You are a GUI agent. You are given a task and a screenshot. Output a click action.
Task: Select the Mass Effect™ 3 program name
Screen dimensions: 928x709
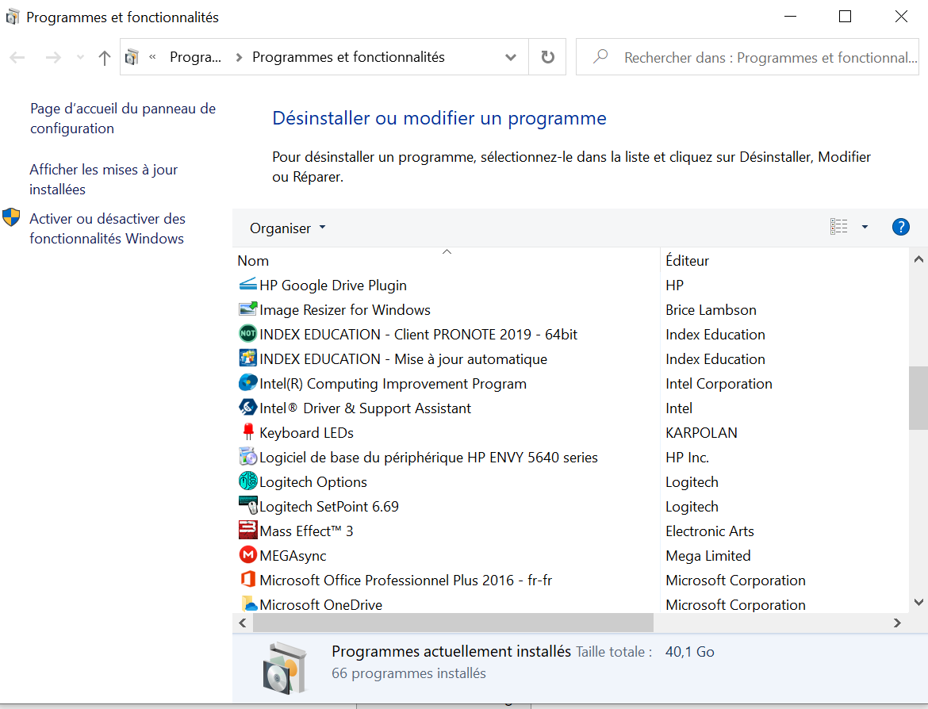tap(307, 531)
